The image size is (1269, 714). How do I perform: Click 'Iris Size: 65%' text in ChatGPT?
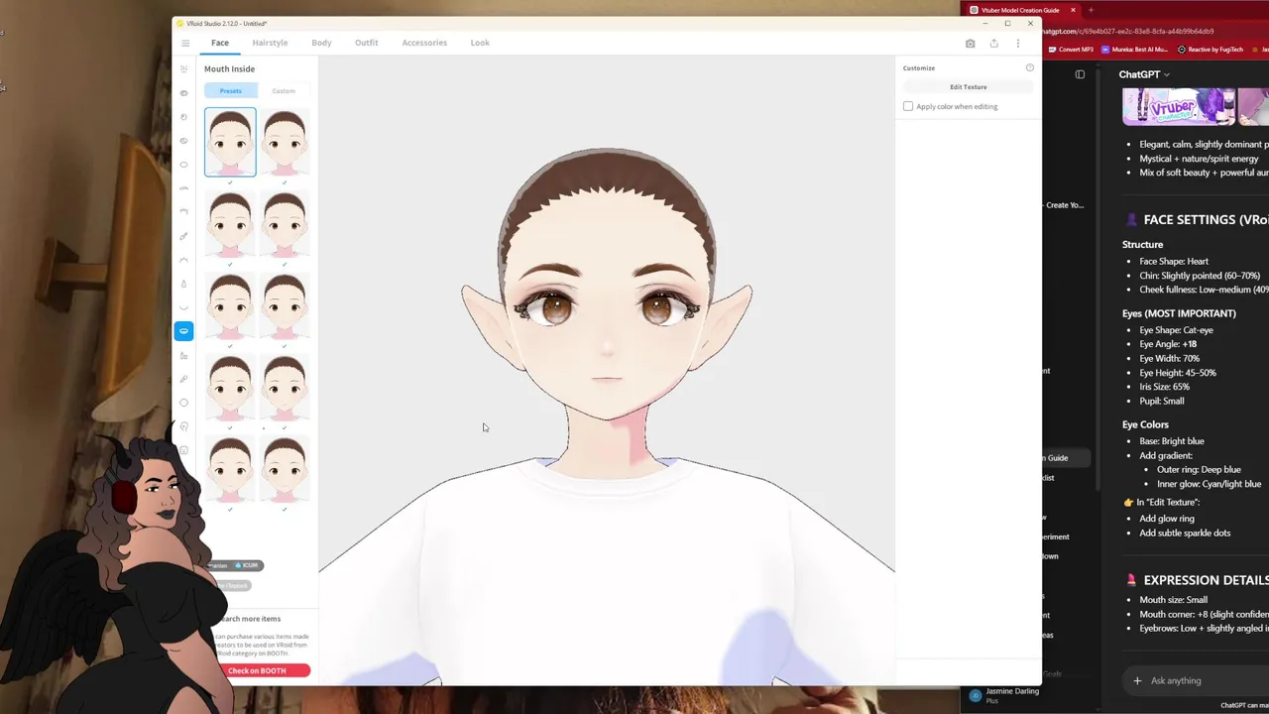[x=1164, y=387]
